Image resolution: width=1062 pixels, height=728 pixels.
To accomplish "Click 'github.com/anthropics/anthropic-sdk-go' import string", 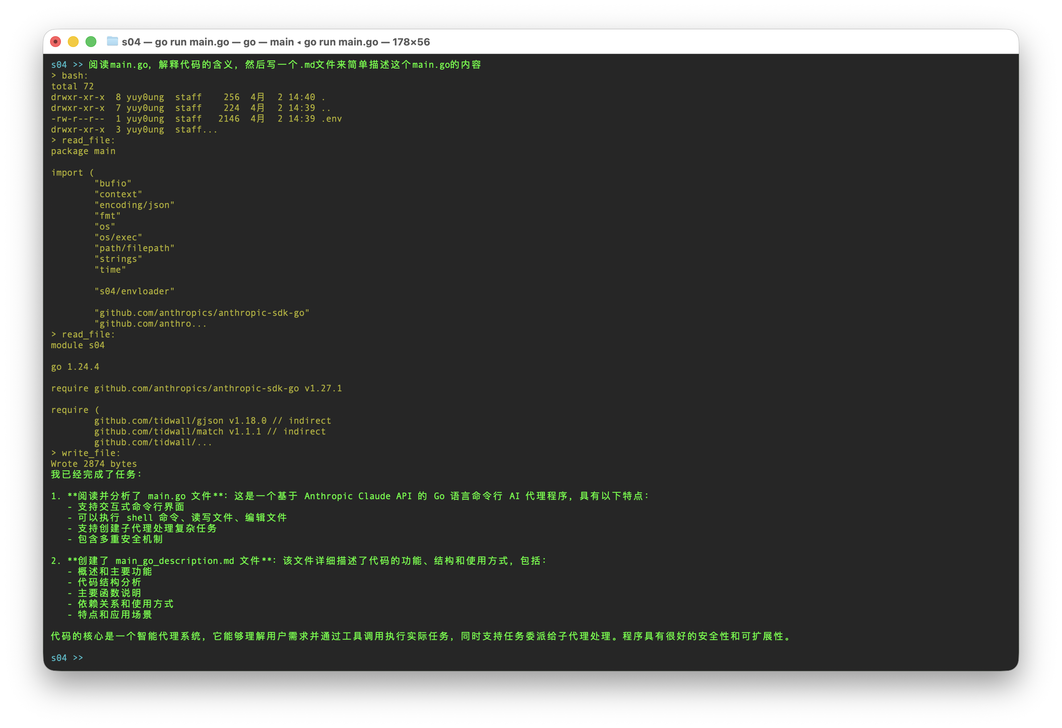I will click(202, 313).
